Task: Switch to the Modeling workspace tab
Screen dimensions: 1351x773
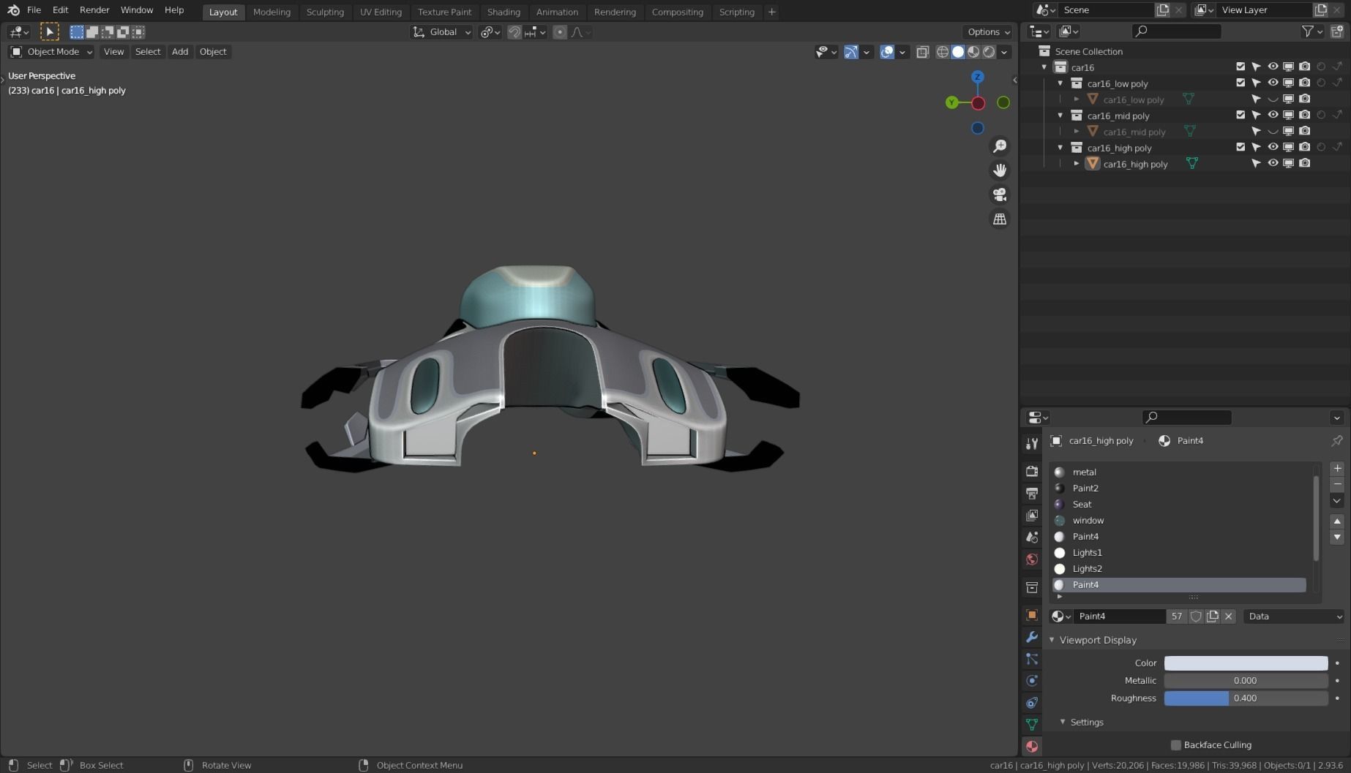Action: [x=272, y=12]
